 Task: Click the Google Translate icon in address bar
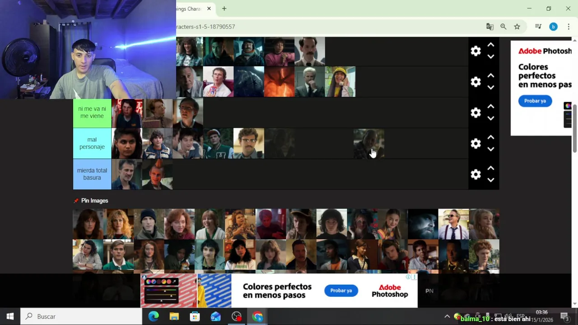click(490, 27)
